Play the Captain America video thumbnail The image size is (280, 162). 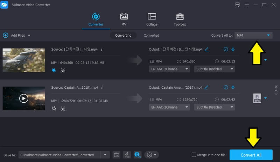pyautogui.click(x=23, y=98)
